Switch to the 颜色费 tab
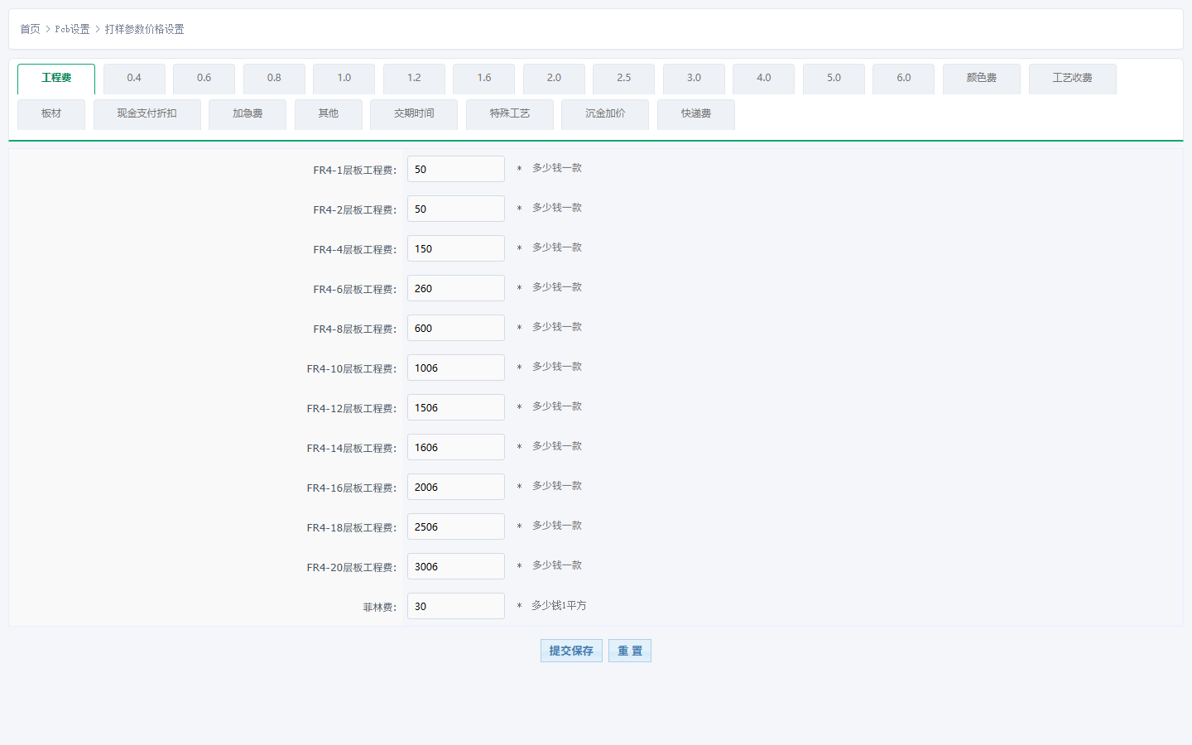The height and width of the screenshot is (745, 1192). click(x=982, y=79)
